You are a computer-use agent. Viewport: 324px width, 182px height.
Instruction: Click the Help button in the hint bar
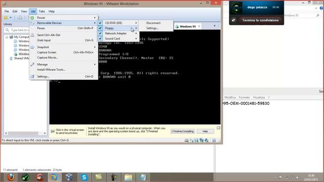(x=205, y=131)
